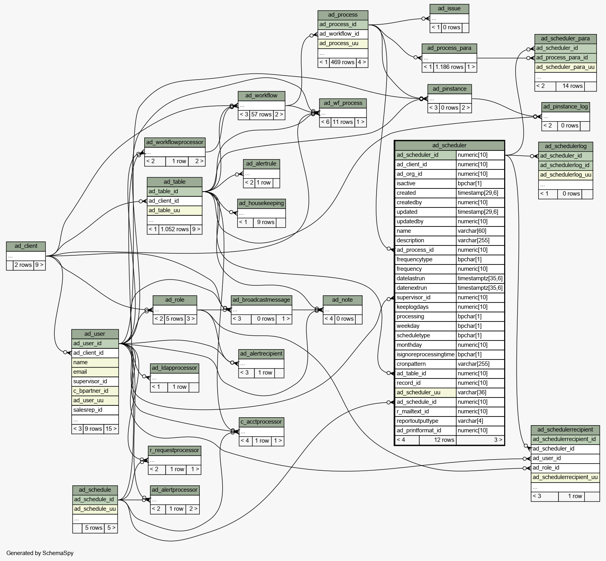Select supervisor_id column in ad_user table
Viewport: 606px width, 561px height.
(x=95, y=382)
